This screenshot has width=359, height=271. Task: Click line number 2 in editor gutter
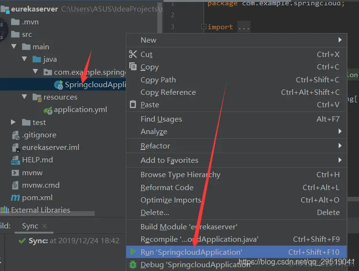tap(173, 15)
